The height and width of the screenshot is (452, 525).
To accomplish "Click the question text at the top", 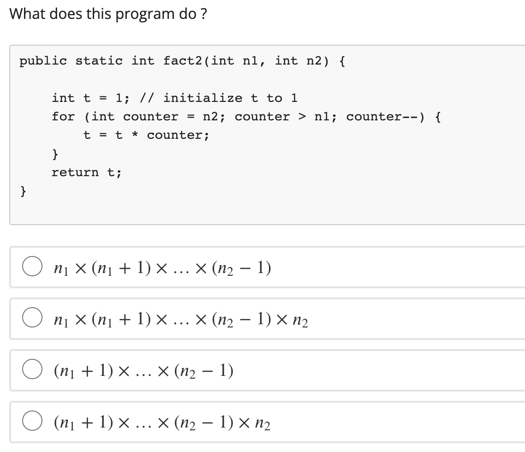I will pos(108,14).
